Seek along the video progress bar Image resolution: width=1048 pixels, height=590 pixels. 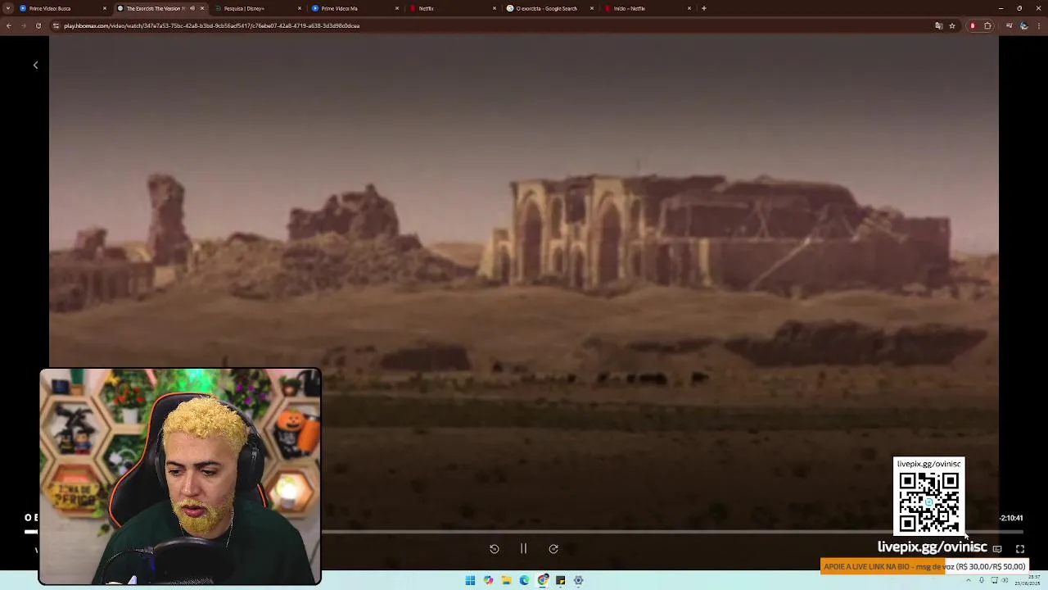524,532
